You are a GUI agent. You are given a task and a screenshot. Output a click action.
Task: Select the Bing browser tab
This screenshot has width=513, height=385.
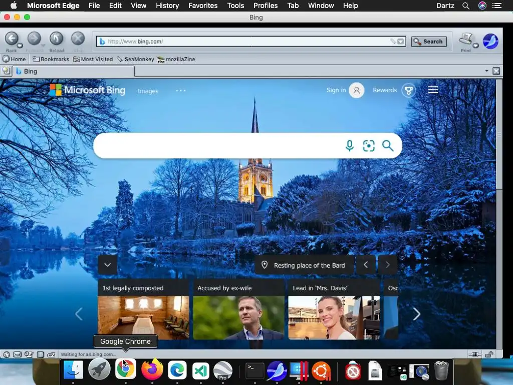[x=73, y=71]
